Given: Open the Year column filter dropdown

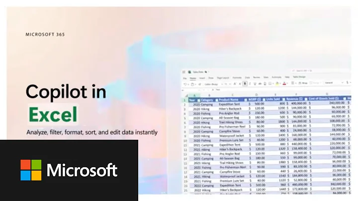Looking at the screenshot, I should point(198,100).
